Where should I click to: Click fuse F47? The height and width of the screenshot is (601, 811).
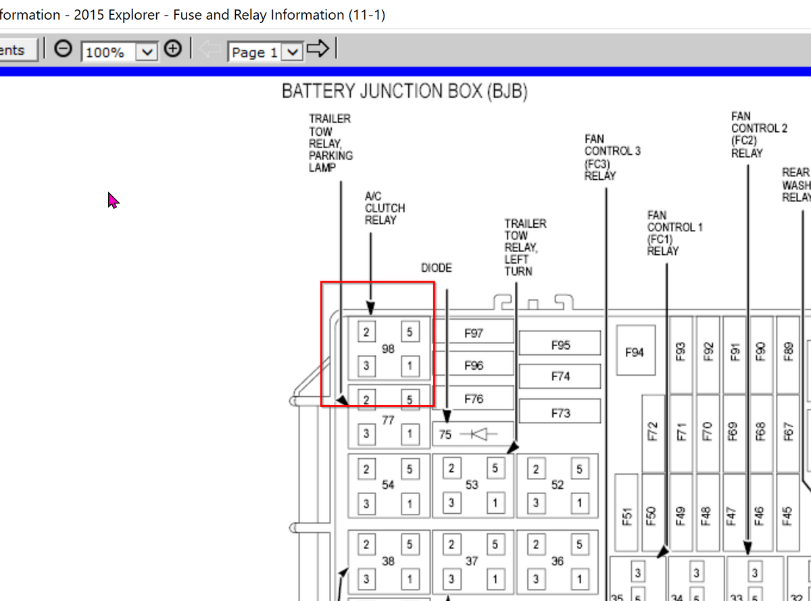pos(735,514)
